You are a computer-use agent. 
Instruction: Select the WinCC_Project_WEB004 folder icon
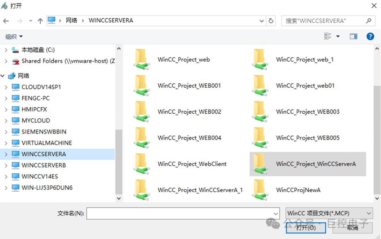141,138
